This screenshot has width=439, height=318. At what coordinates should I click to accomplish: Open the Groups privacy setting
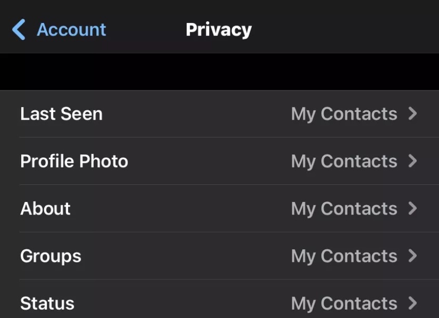coord(219,256)
